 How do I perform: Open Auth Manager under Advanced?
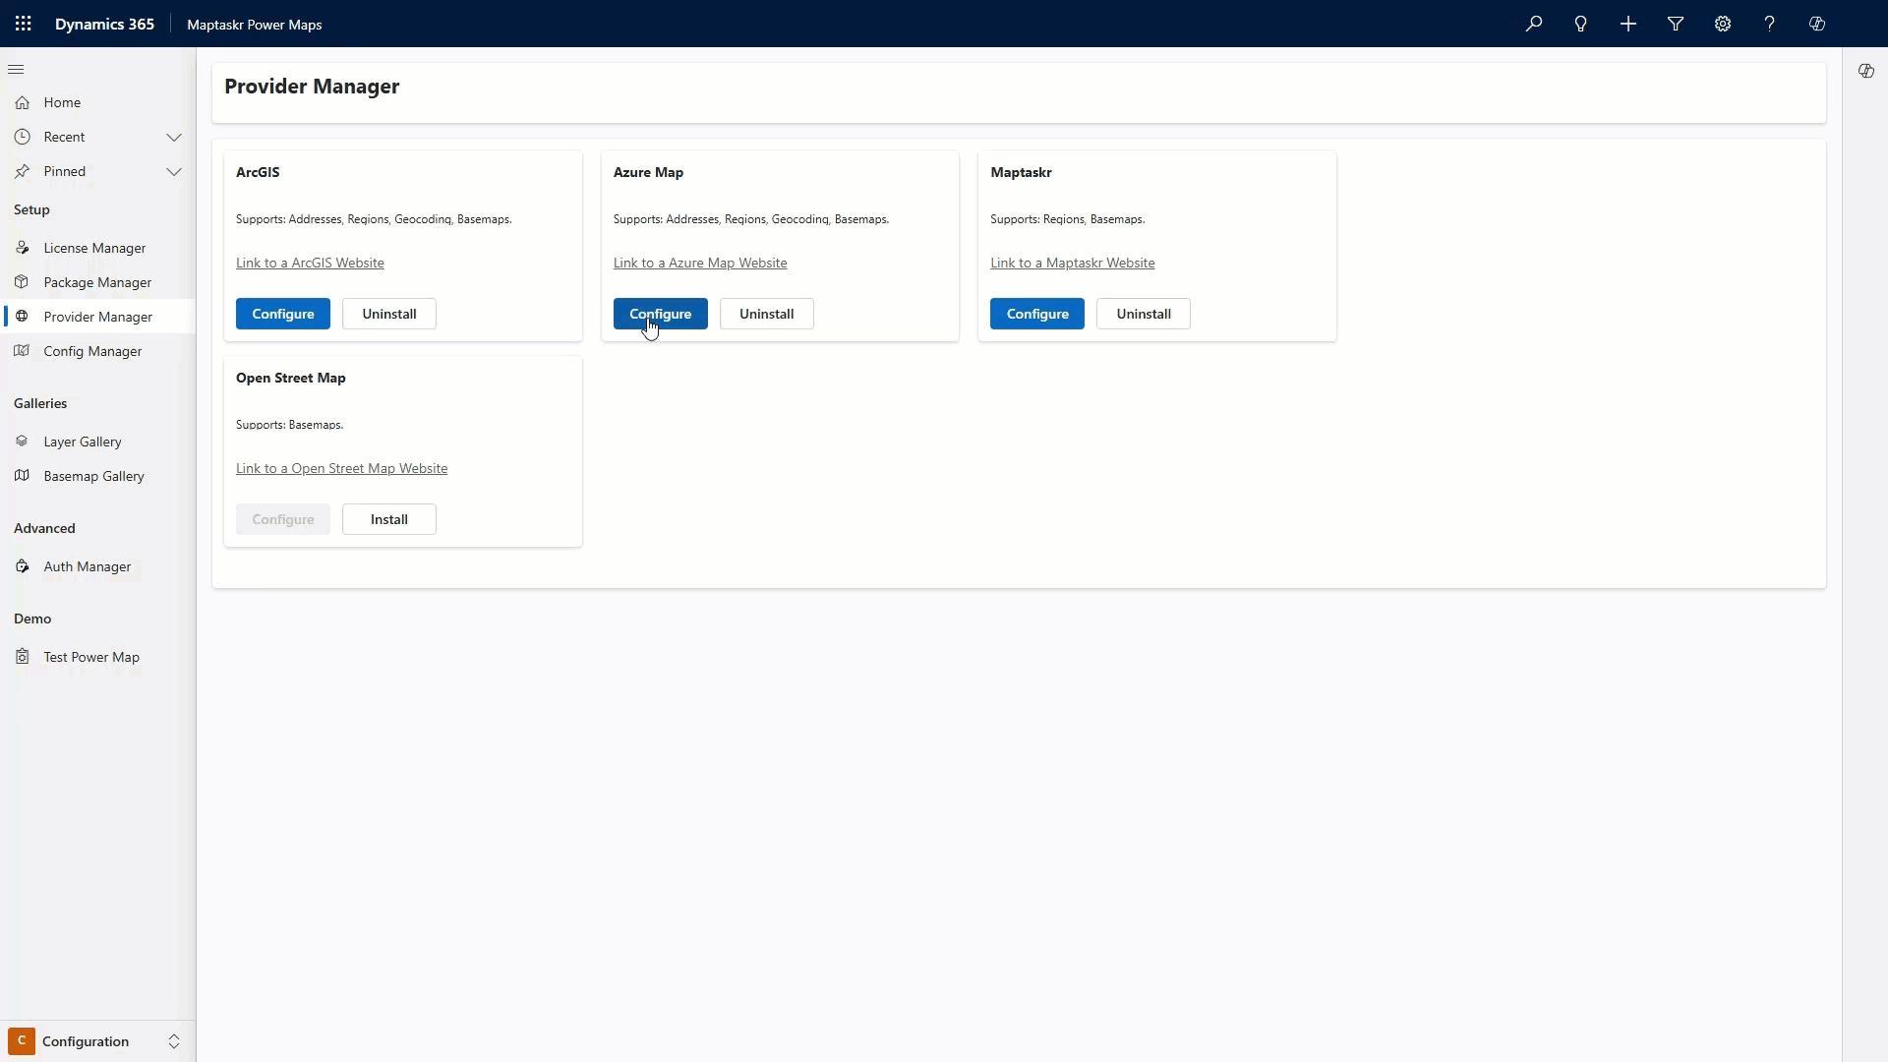(x=87, y=566)
